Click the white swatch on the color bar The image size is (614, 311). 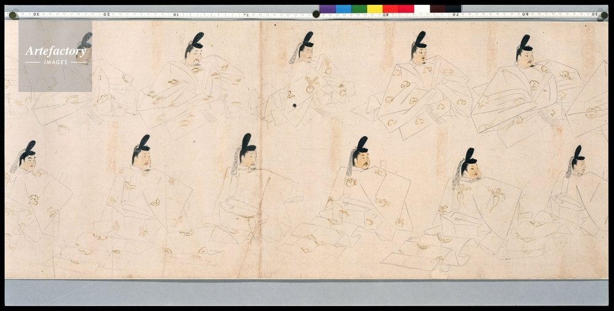coord(422,9)
